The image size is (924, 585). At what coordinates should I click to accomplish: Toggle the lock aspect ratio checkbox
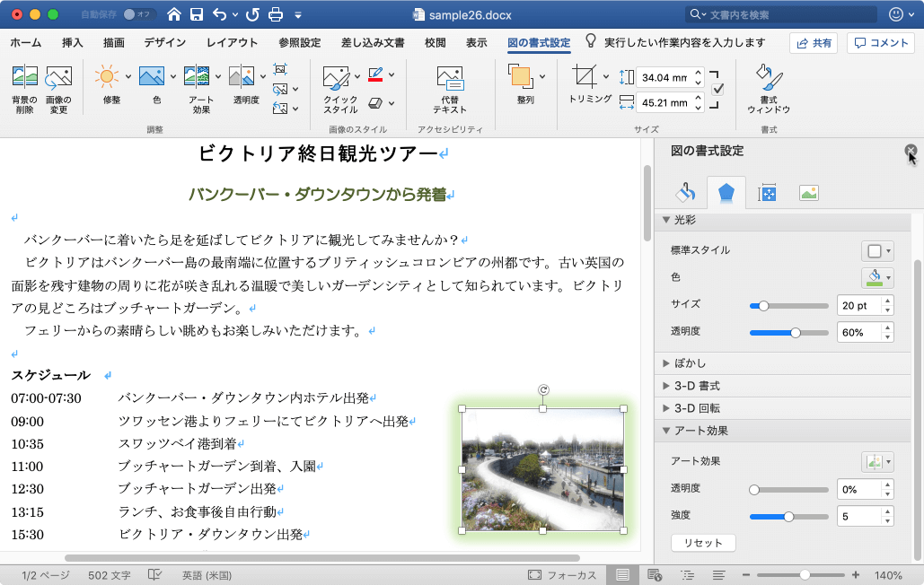(717, 89)
